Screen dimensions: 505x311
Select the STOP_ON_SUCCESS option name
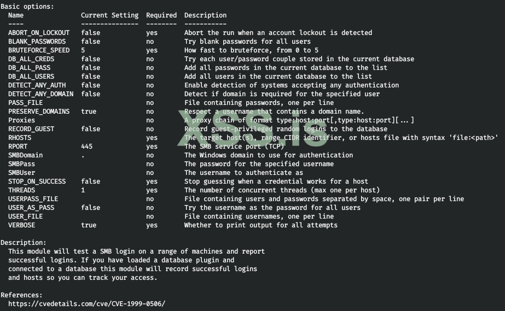click(37, 181)
